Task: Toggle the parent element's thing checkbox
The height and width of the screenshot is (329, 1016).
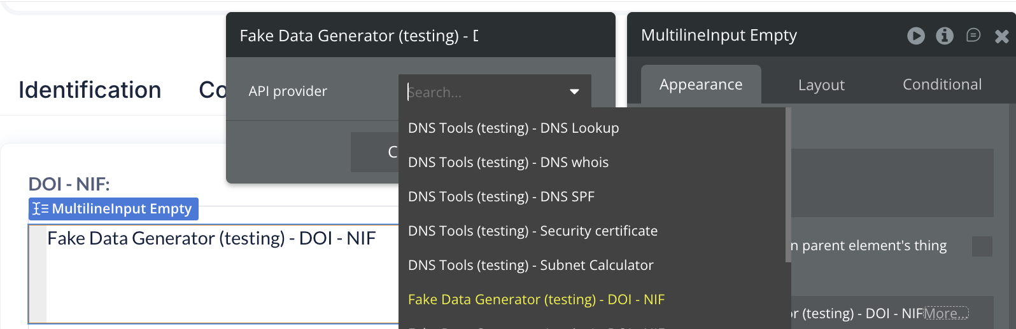Action: click(x=982, y=246)
